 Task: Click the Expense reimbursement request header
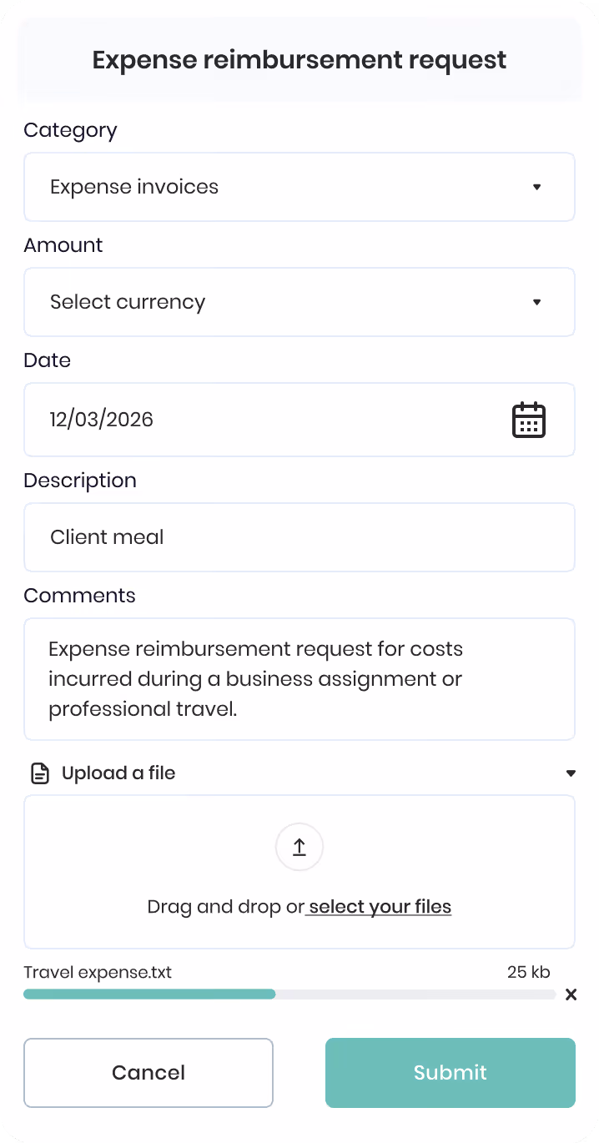[299, 60]
